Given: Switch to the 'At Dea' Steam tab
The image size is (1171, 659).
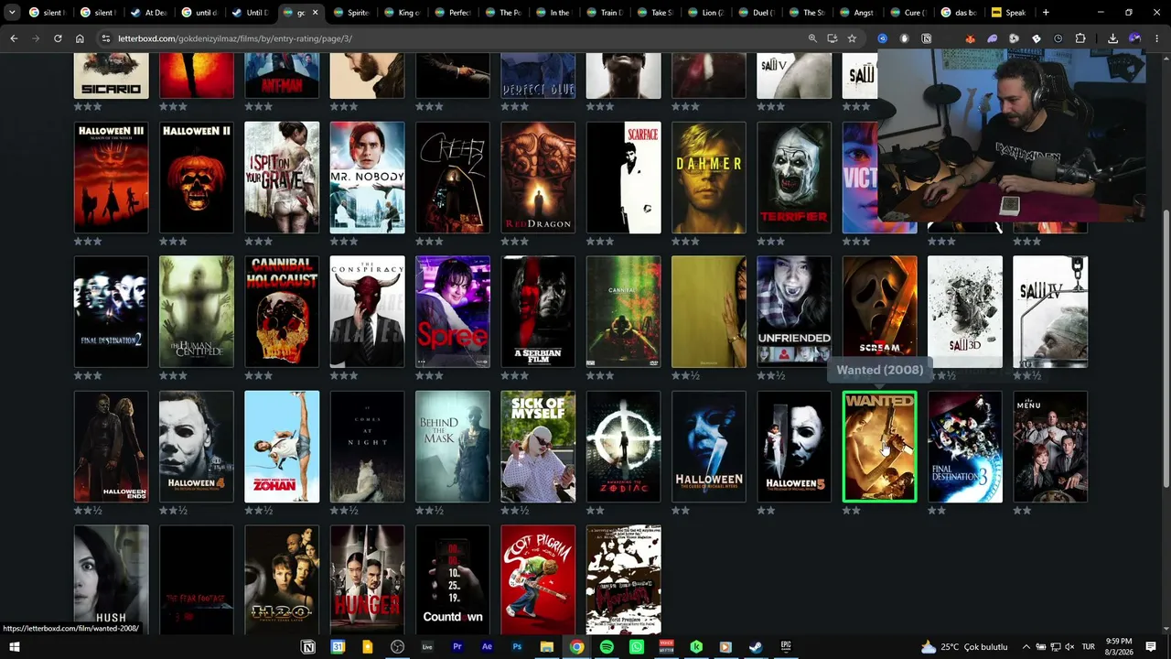Looking at the screenshot, I should click(149, 13).
